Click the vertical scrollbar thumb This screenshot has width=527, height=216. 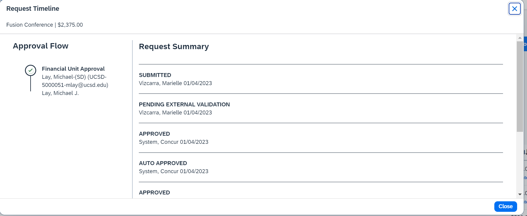point(520,86)
